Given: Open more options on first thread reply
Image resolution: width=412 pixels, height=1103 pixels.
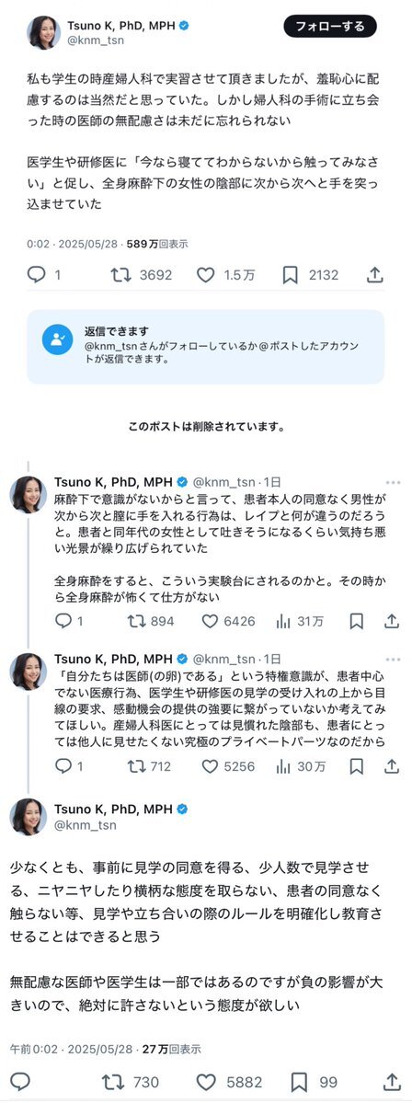Looking at the screenshot, I should point(393,483).
